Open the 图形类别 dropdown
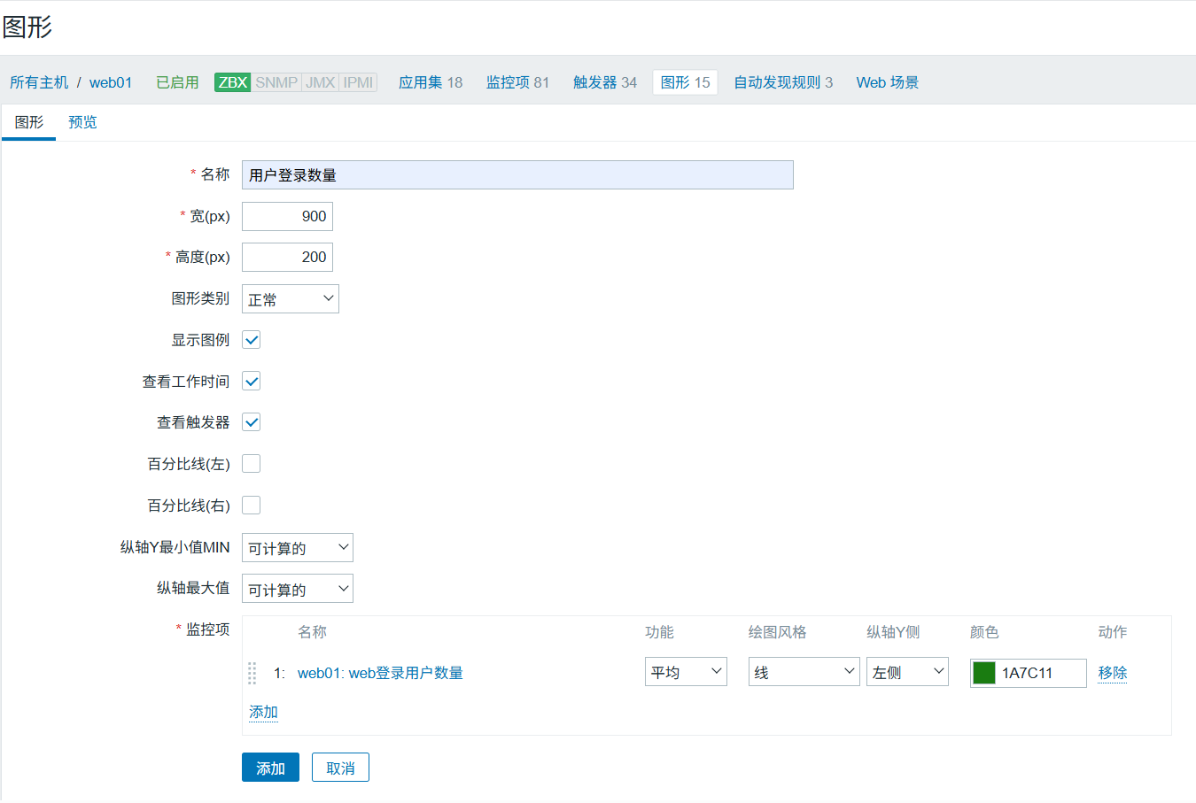This screenshot has width=1196, height=803. [x=290, y=299]
